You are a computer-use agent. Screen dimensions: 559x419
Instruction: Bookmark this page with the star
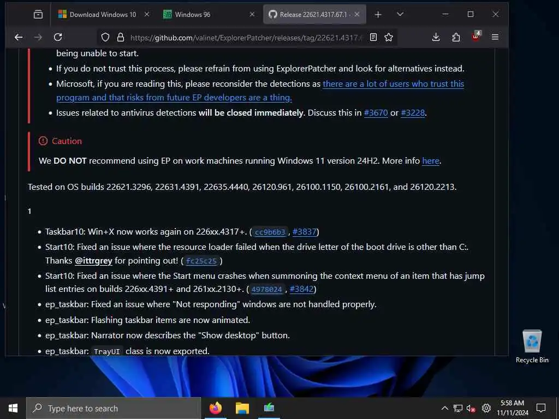(389, 37)
